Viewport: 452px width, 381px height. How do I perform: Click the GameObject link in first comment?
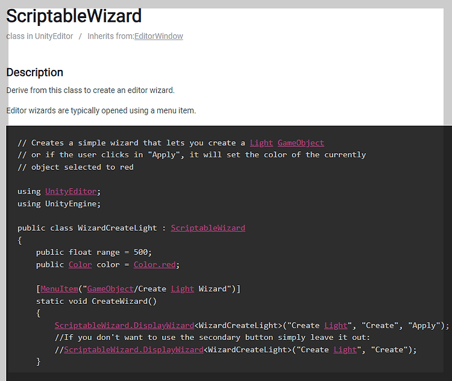coord(301,143)
